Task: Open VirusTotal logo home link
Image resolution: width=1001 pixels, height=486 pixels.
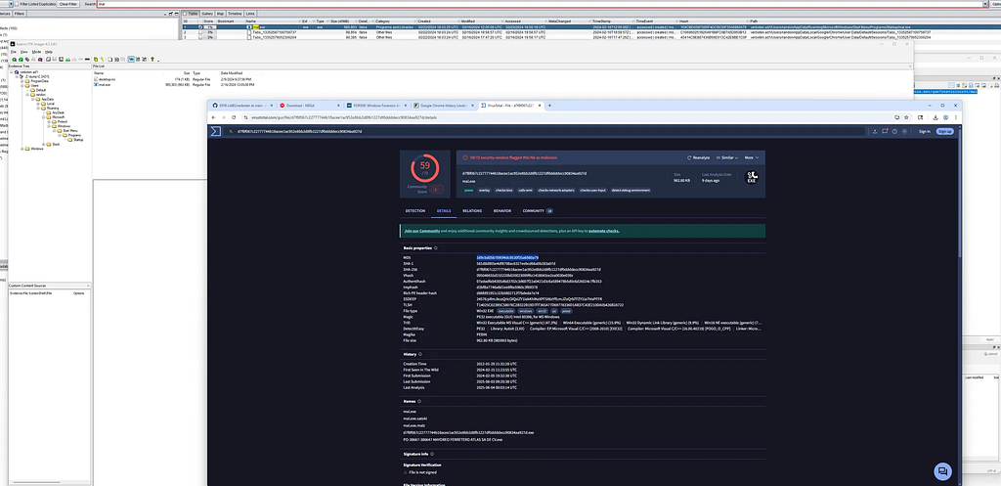Action: point(215,131)
